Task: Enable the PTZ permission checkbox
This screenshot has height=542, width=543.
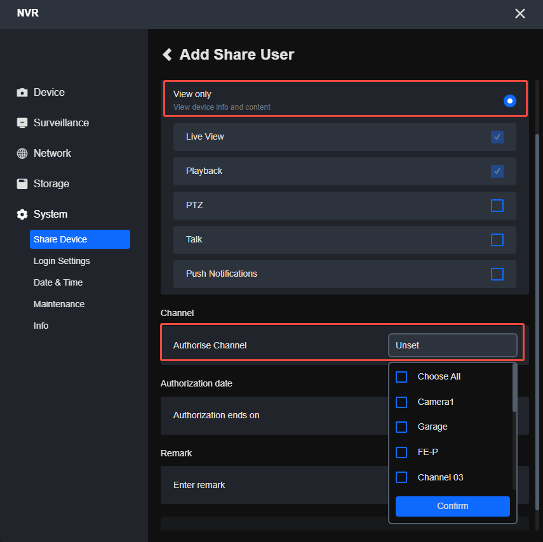Action: pyautogui.click(x=497, y=205)
